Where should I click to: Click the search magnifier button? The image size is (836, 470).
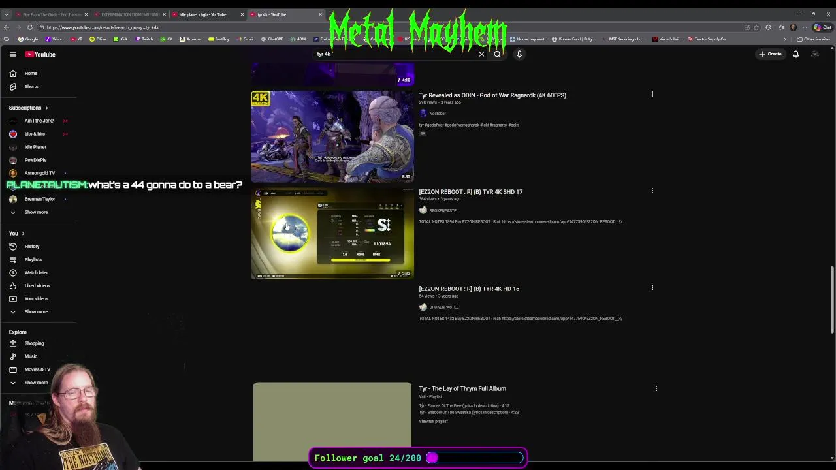pyautogui.click(x=497, y=54)
